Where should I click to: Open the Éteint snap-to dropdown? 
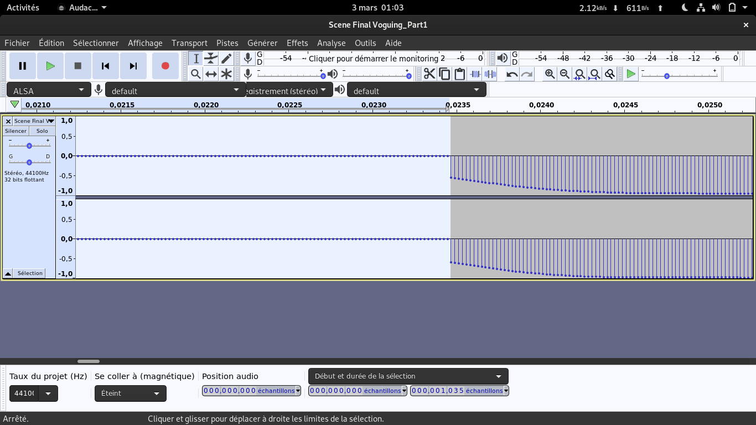coord(130,393)
